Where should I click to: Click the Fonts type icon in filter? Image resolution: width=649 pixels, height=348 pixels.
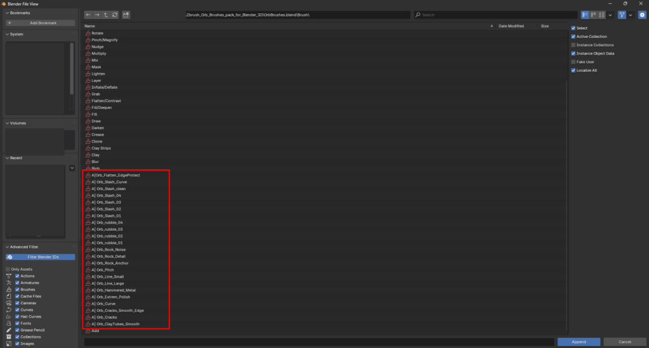click(x=9, y=323)
